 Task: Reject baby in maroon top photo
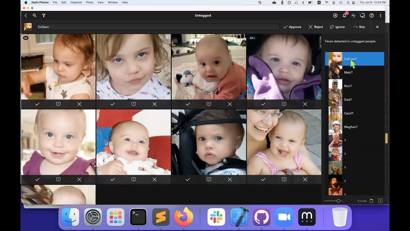pyautogui.click(x=79, y=179)
